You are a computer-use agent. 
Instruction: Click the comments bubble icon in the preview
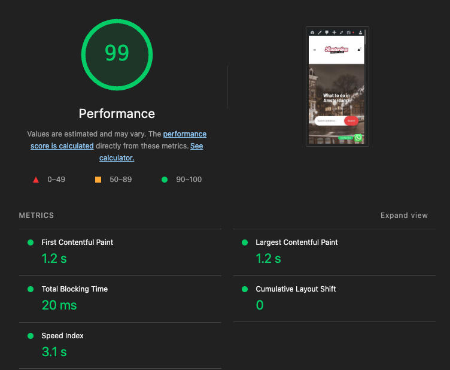pyautogui.click(x=327, y=32)
